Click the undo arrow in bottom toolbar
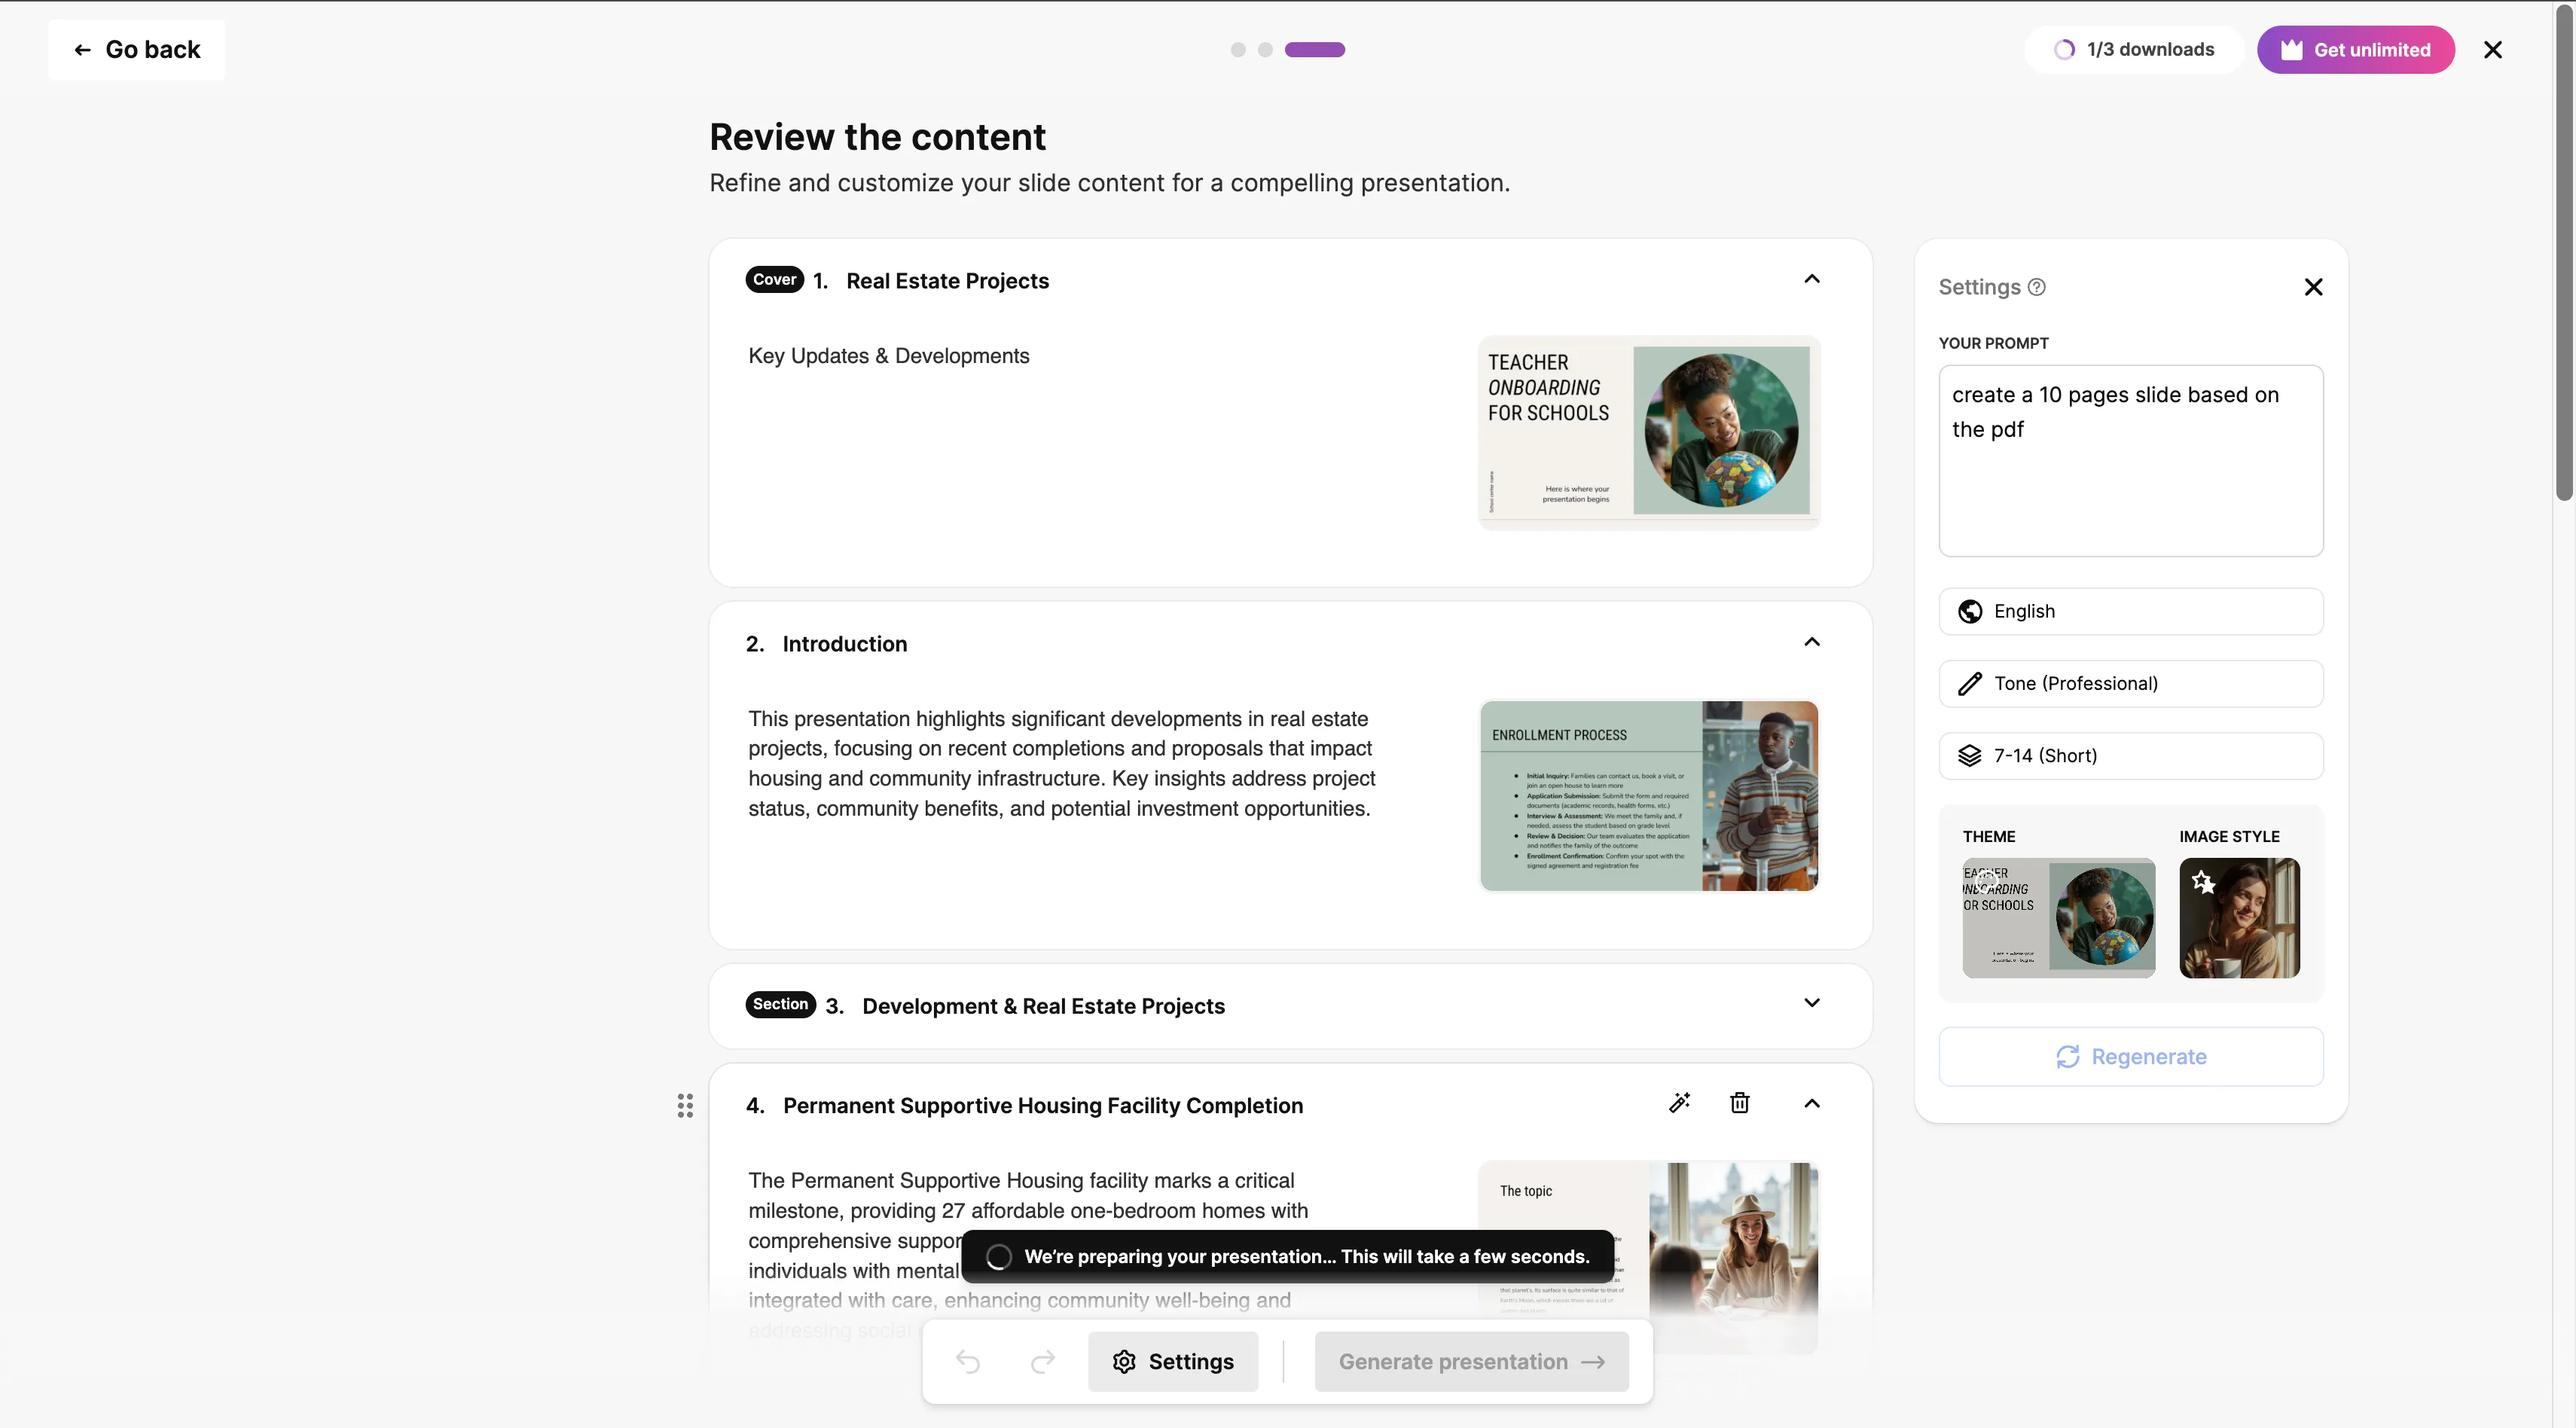This screenshot has width=2576, height=1428. (x=967, y=1361)
